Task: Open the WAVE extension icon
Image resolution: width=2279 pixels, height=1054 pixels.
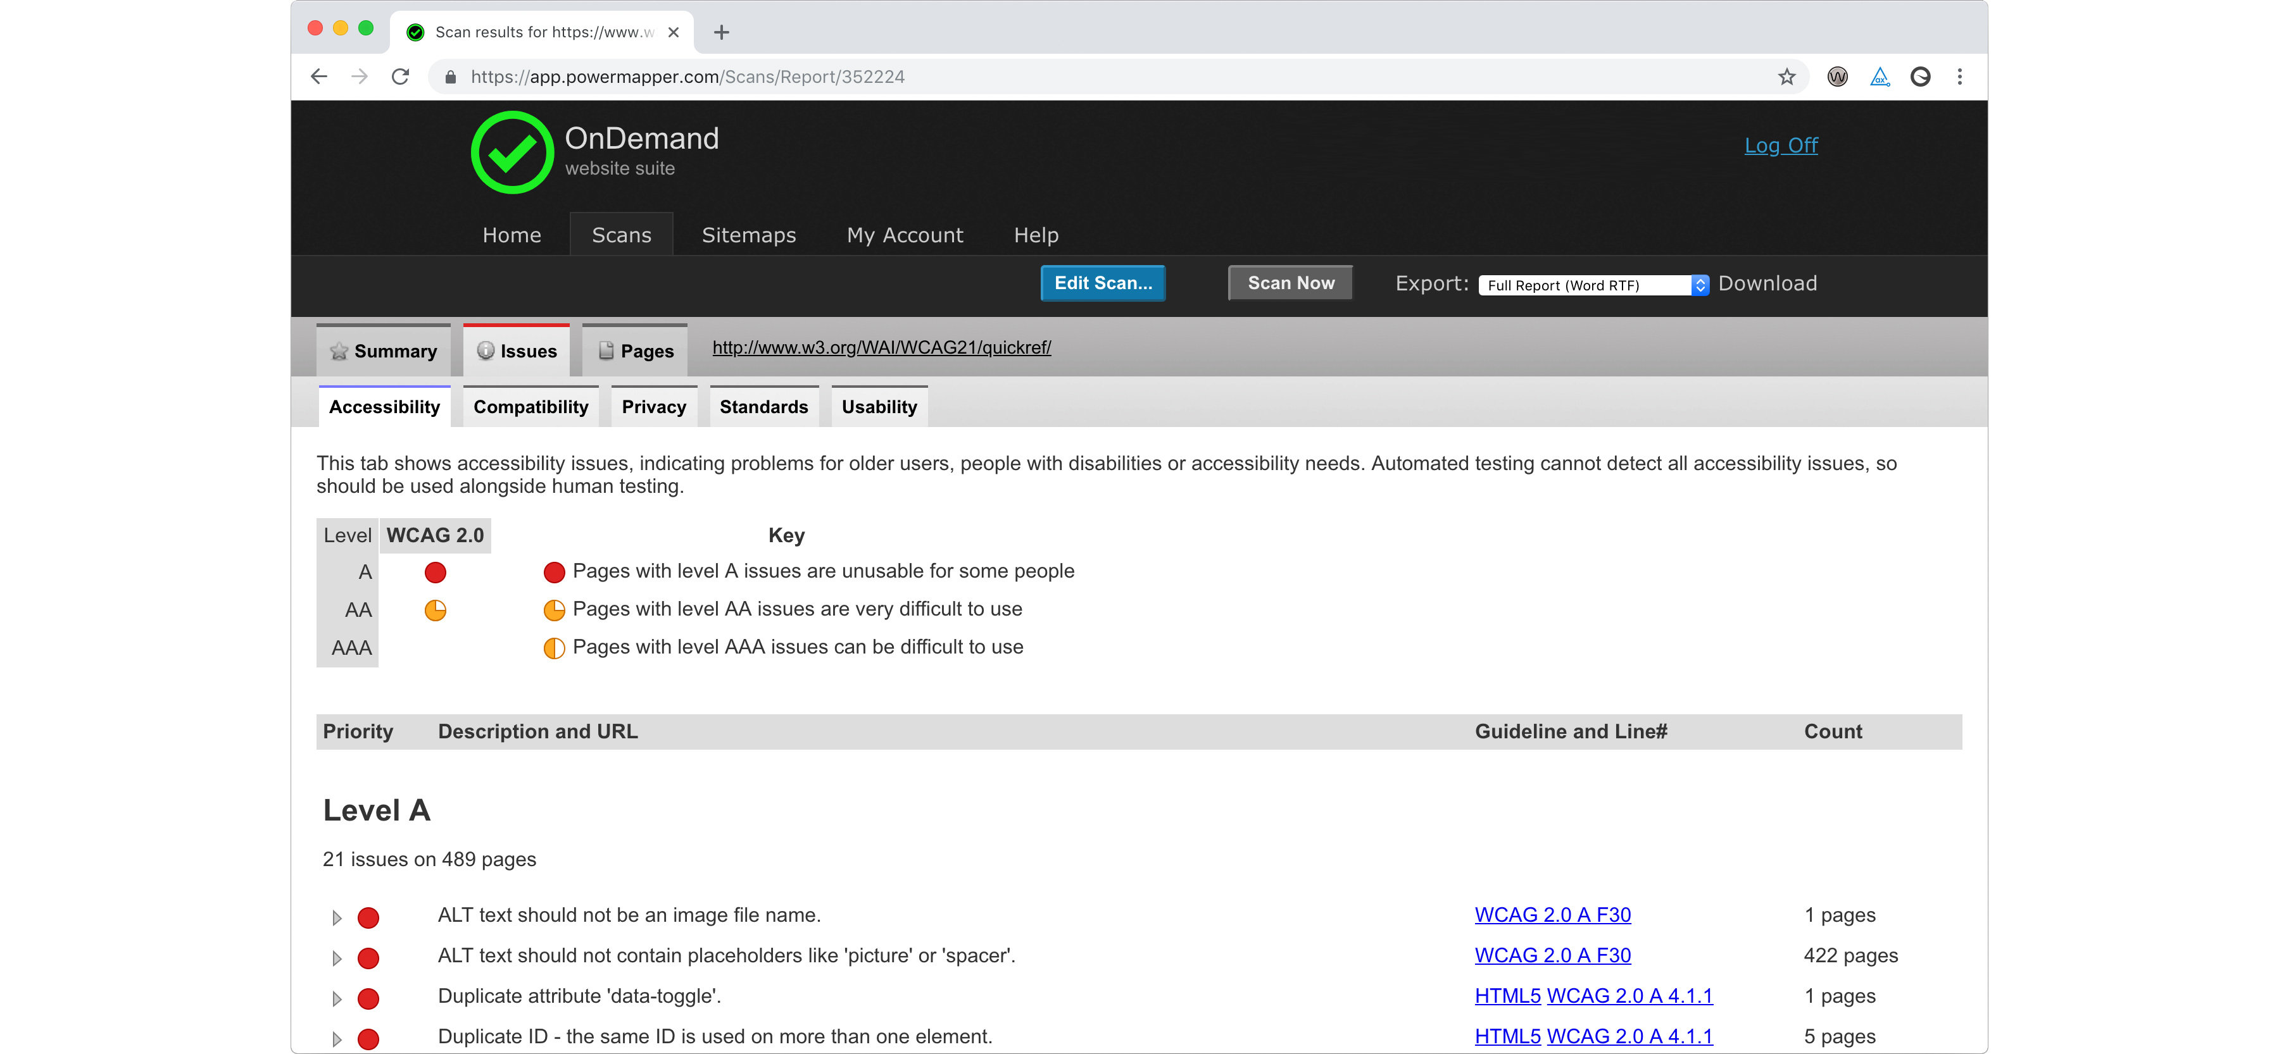Action: (x=1838, y=77)
